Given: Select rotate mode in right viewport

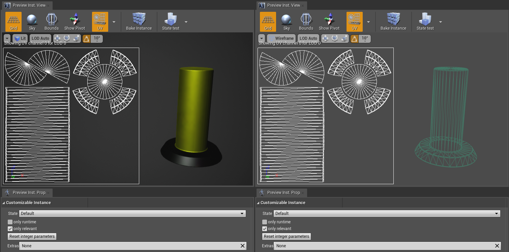Looking at the screenshot, I should coord(335,38).
